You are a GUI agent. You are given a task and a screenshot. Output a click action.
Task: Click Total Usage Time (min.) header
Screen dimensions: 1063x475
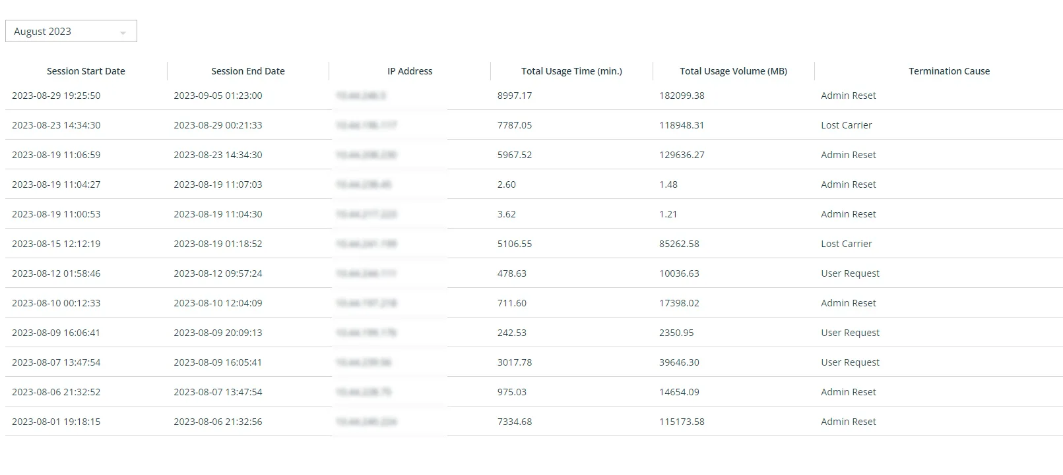pyautogui.click(x=571, y=71)
